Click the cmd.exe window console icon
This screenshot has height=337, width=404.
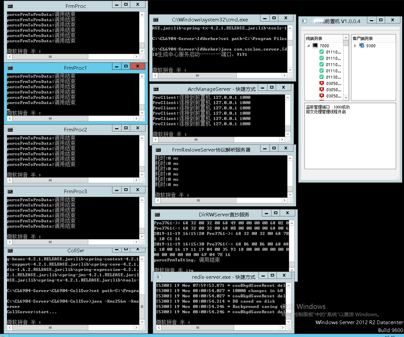pos(155,20)
